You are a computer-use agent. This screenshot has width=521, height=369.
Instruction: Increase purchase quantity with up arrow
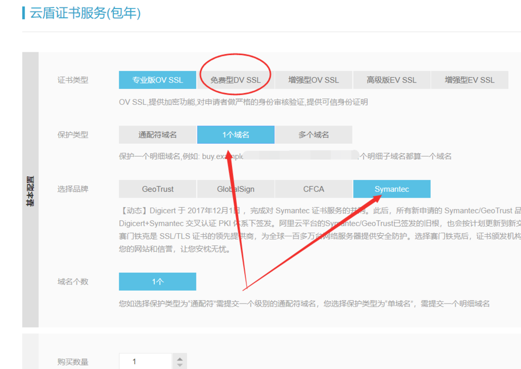tap(180, 359)
